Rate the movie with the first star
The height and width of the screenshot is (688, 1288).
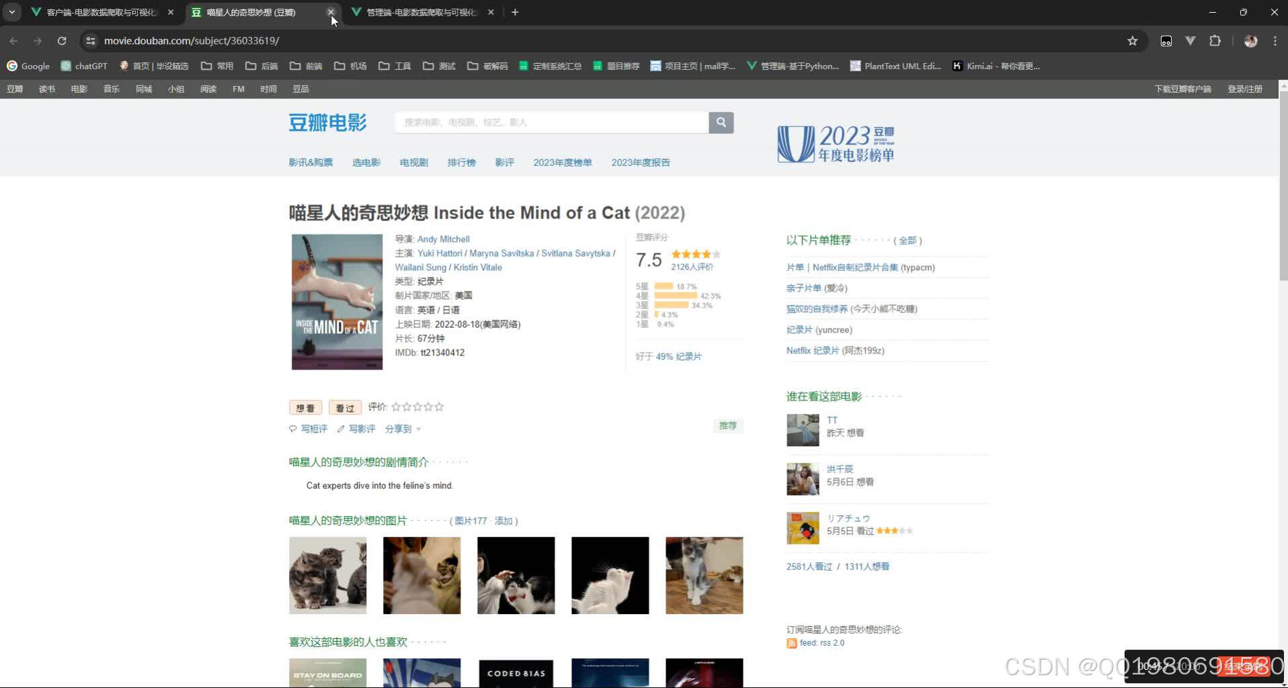point(396,406)
